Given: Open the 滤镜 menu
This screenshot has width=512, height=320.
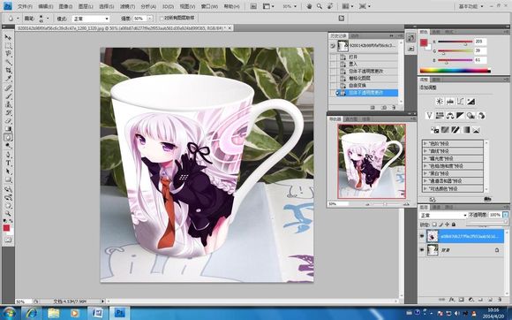Looking at the screenshot, I should click(x=127, y=6).
